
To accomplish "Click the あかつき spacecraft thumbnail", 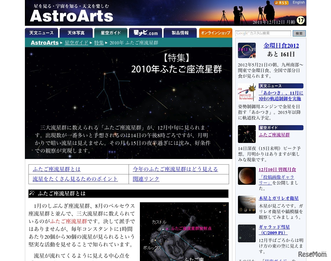I will click(x=247, y=92).
